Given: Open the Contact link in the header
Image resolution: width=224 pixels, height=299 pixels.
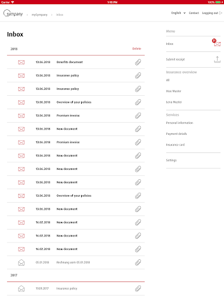Looking at the screenshot, I should coord(194,13).
